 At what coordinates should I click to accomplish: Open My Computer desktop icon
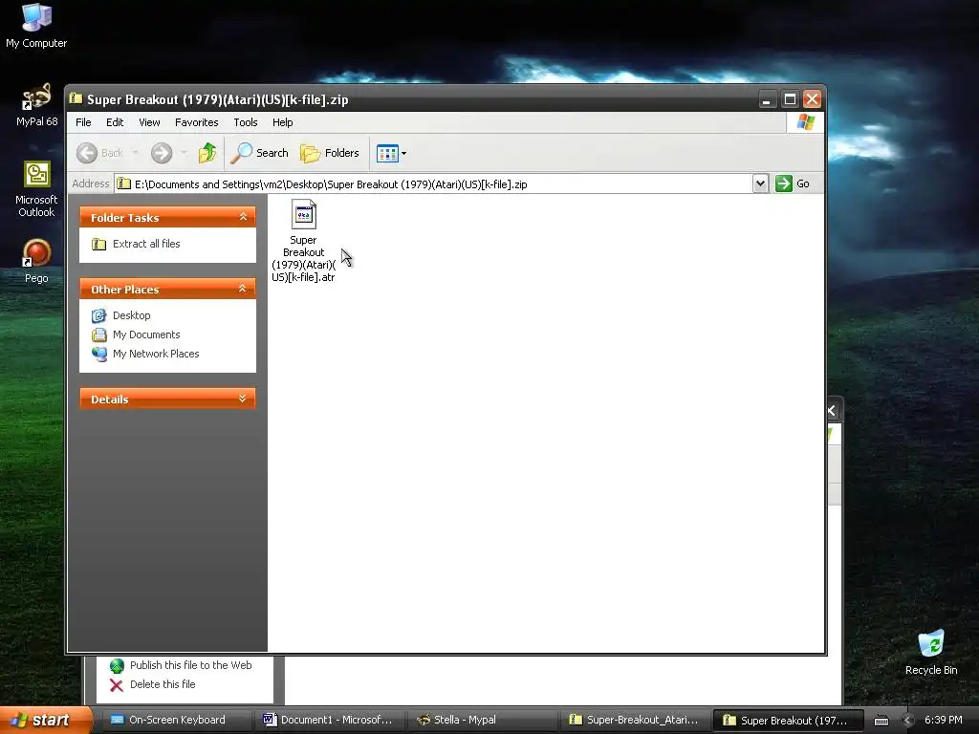point(36,26)
